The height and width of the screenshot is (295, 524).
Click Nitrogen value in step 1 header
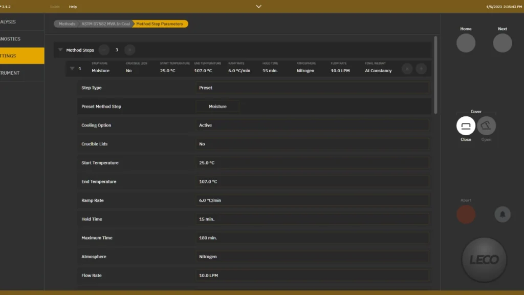tap(305, 71)
